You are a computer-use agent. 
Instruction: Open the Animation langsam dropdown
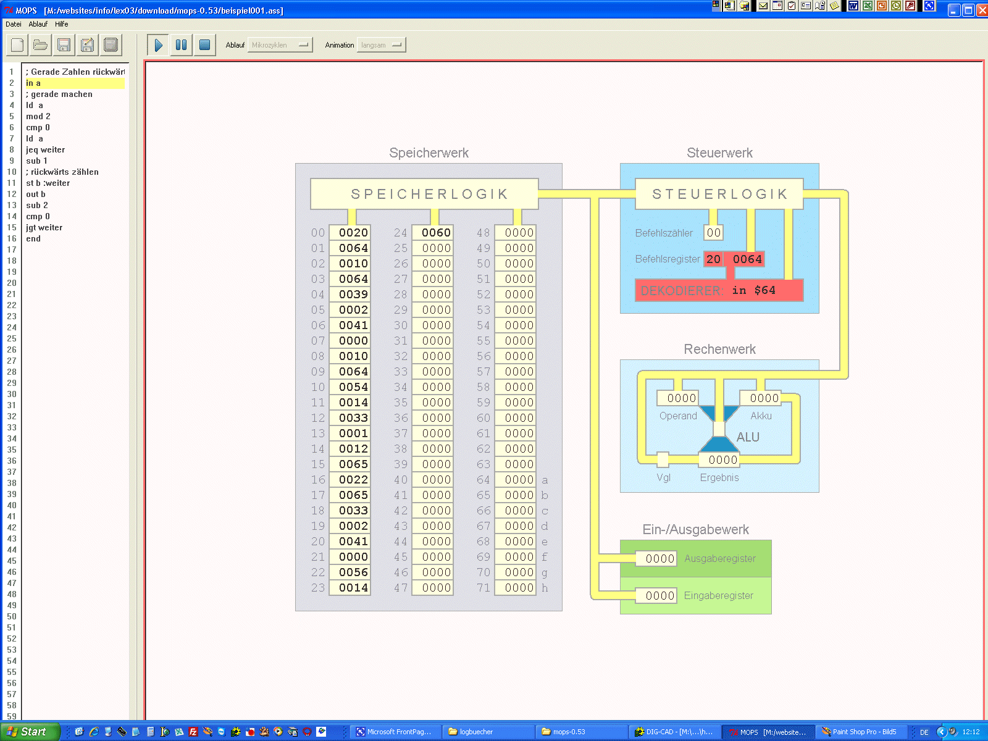(x=381, y=45)
